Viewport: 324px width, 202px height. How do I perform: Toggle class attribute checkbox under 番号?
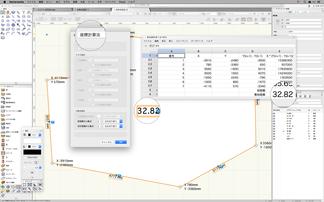[93, 85]
